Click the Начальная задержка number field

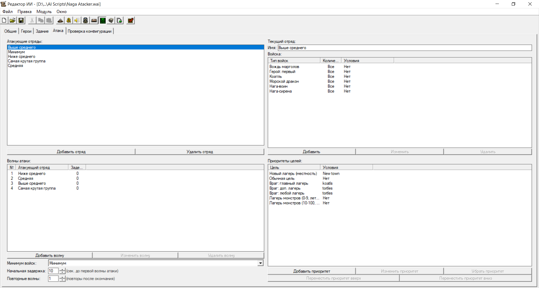[x=53, y=271]
